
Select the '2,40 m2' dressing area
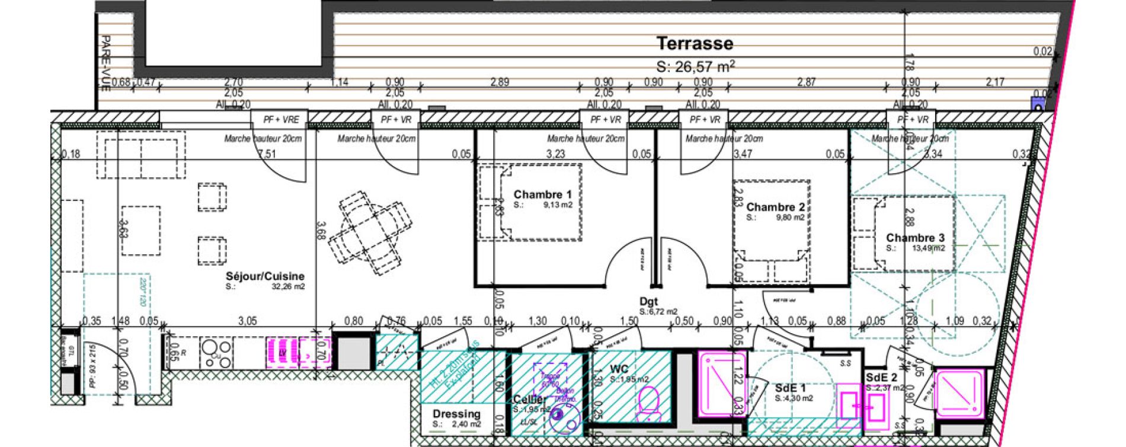[467, 424]
